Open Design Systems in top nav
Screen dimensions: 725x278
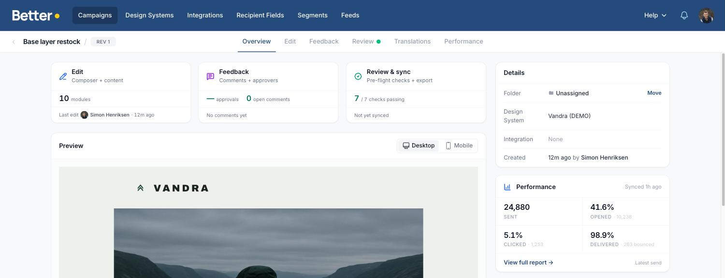coord(149,15)
